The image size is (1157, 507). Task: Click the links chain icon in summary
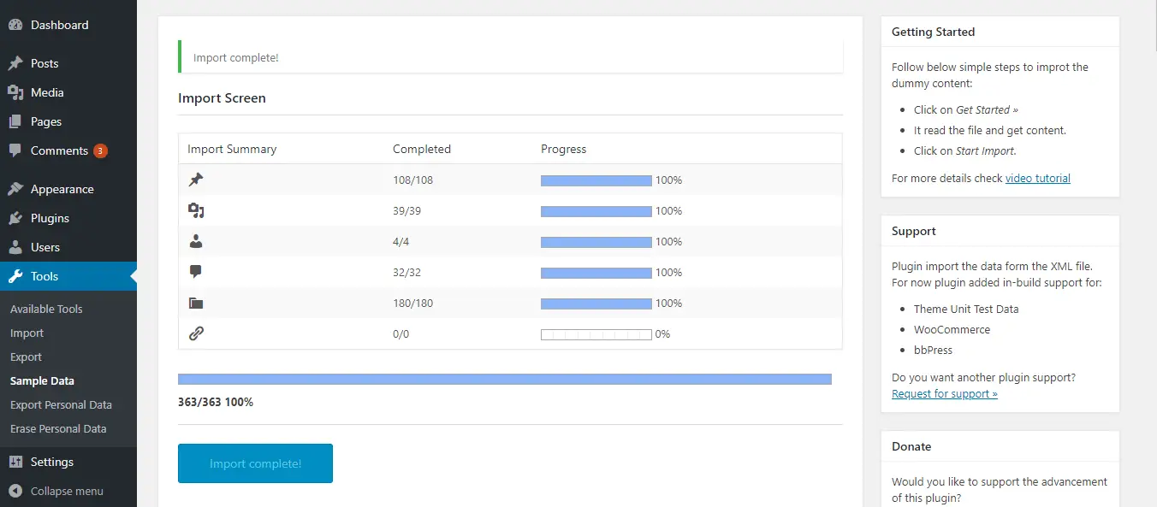pos(196,333)
